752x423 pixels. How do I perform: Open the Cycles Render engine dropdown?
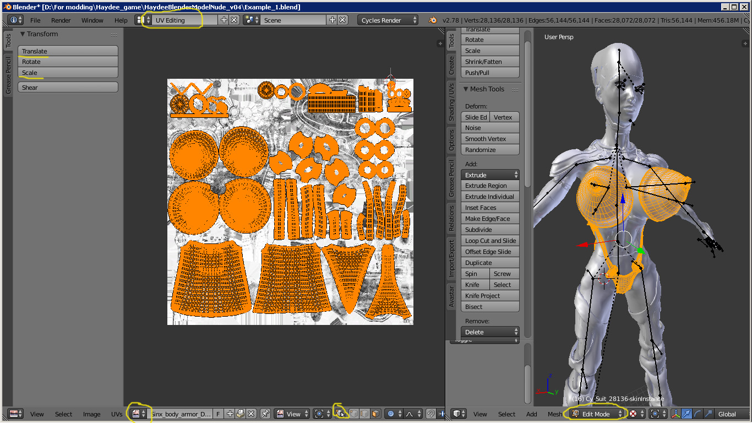[389, 20]
